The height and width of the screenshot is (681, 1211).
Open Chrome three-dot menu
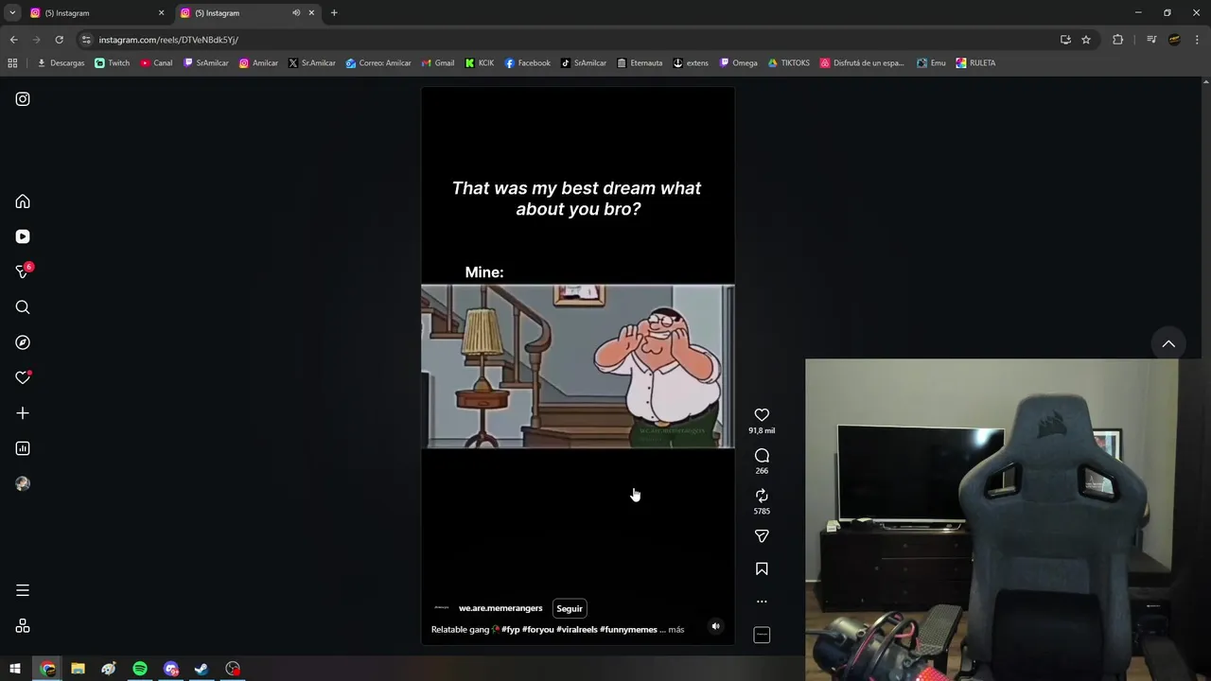pyautogui.click(x=1197, y=40)
